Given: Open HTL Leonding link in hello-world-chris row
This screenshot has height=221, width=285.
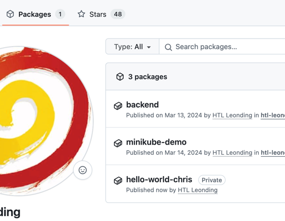Looking at the screenshot, I should (x=198, y=190).
